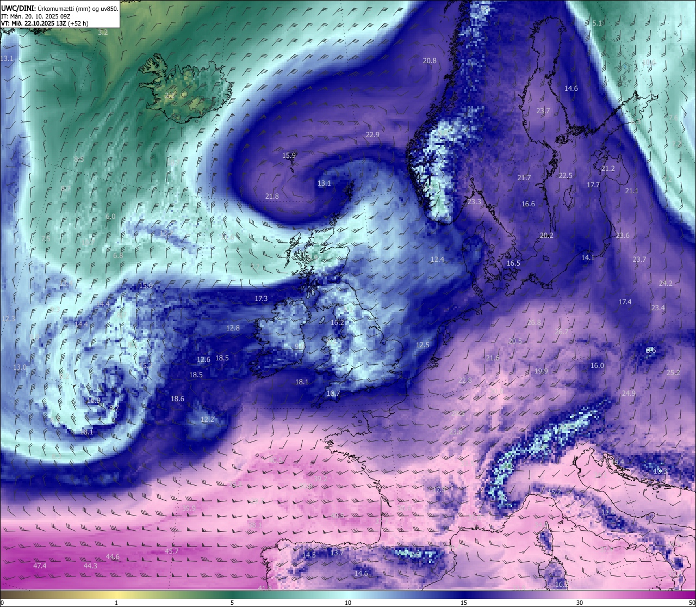Click the 16.2 value over Britain
Image resolution: width=696 pixels, height=607 pixels.
[x=337, y=322]
